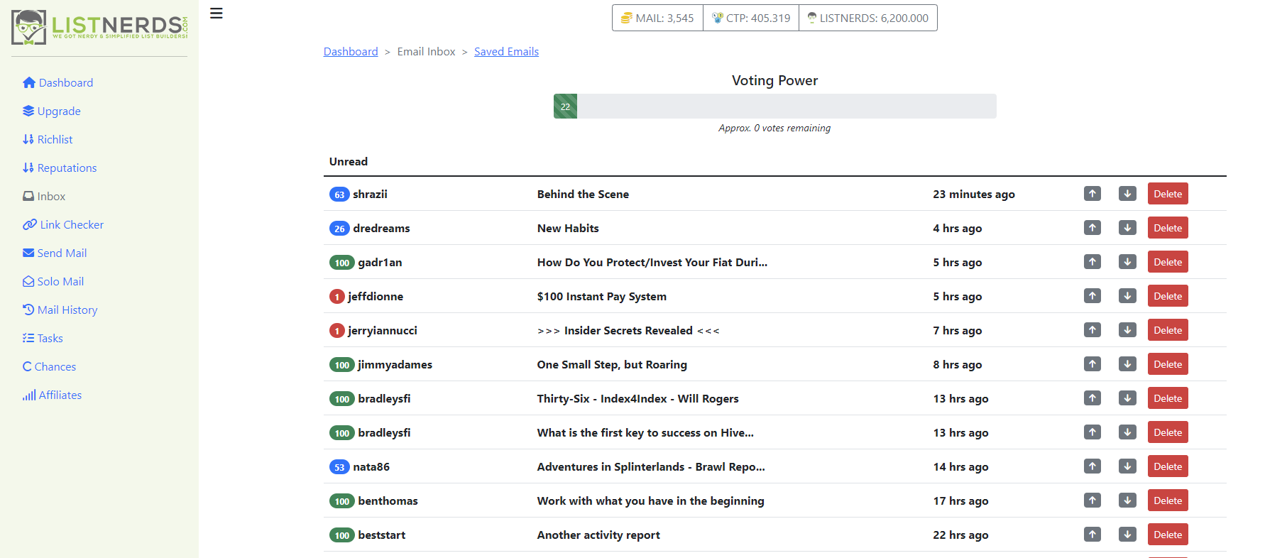1265x558 pixels.
Task: Open Dashboard in the sidebar
Action: [x=57, y=82]
